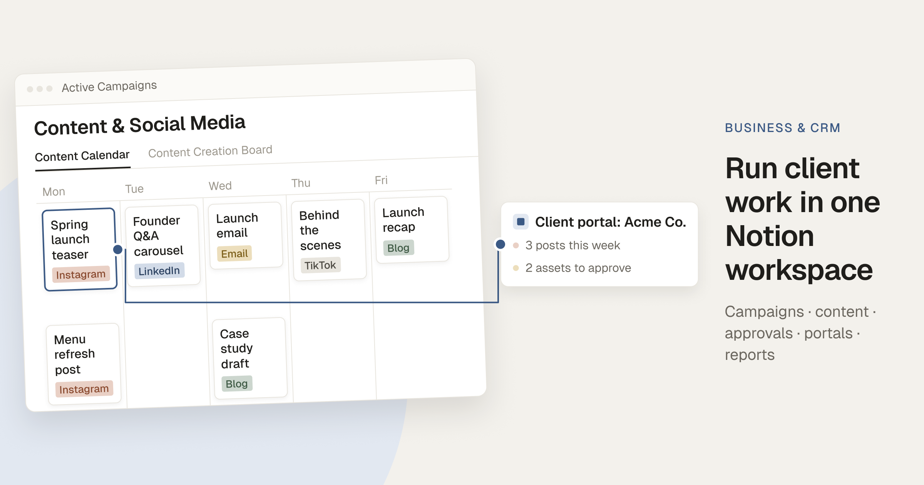Click the Tue column header

click(134, 189)
